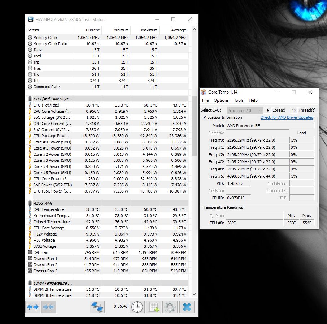
Task: Click the CPU (Tctl/Tdie) thermometer icon
Action: (30, 105)
